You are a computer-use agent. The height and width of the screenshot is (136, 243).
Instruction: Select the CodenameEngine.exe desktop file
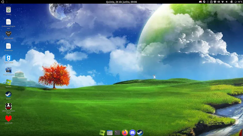9,22
